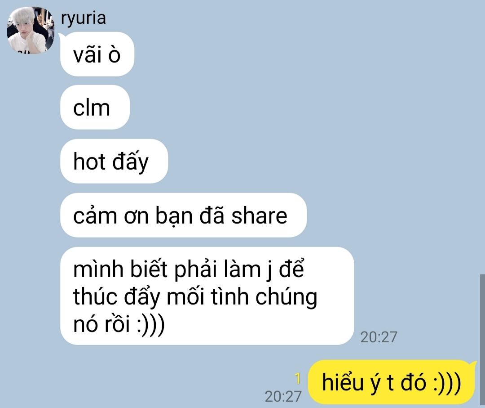The width and height of the screenshot is (485, 408).
Task: Select the "cảm ơn bạn đã share" message
Action: 183,215
